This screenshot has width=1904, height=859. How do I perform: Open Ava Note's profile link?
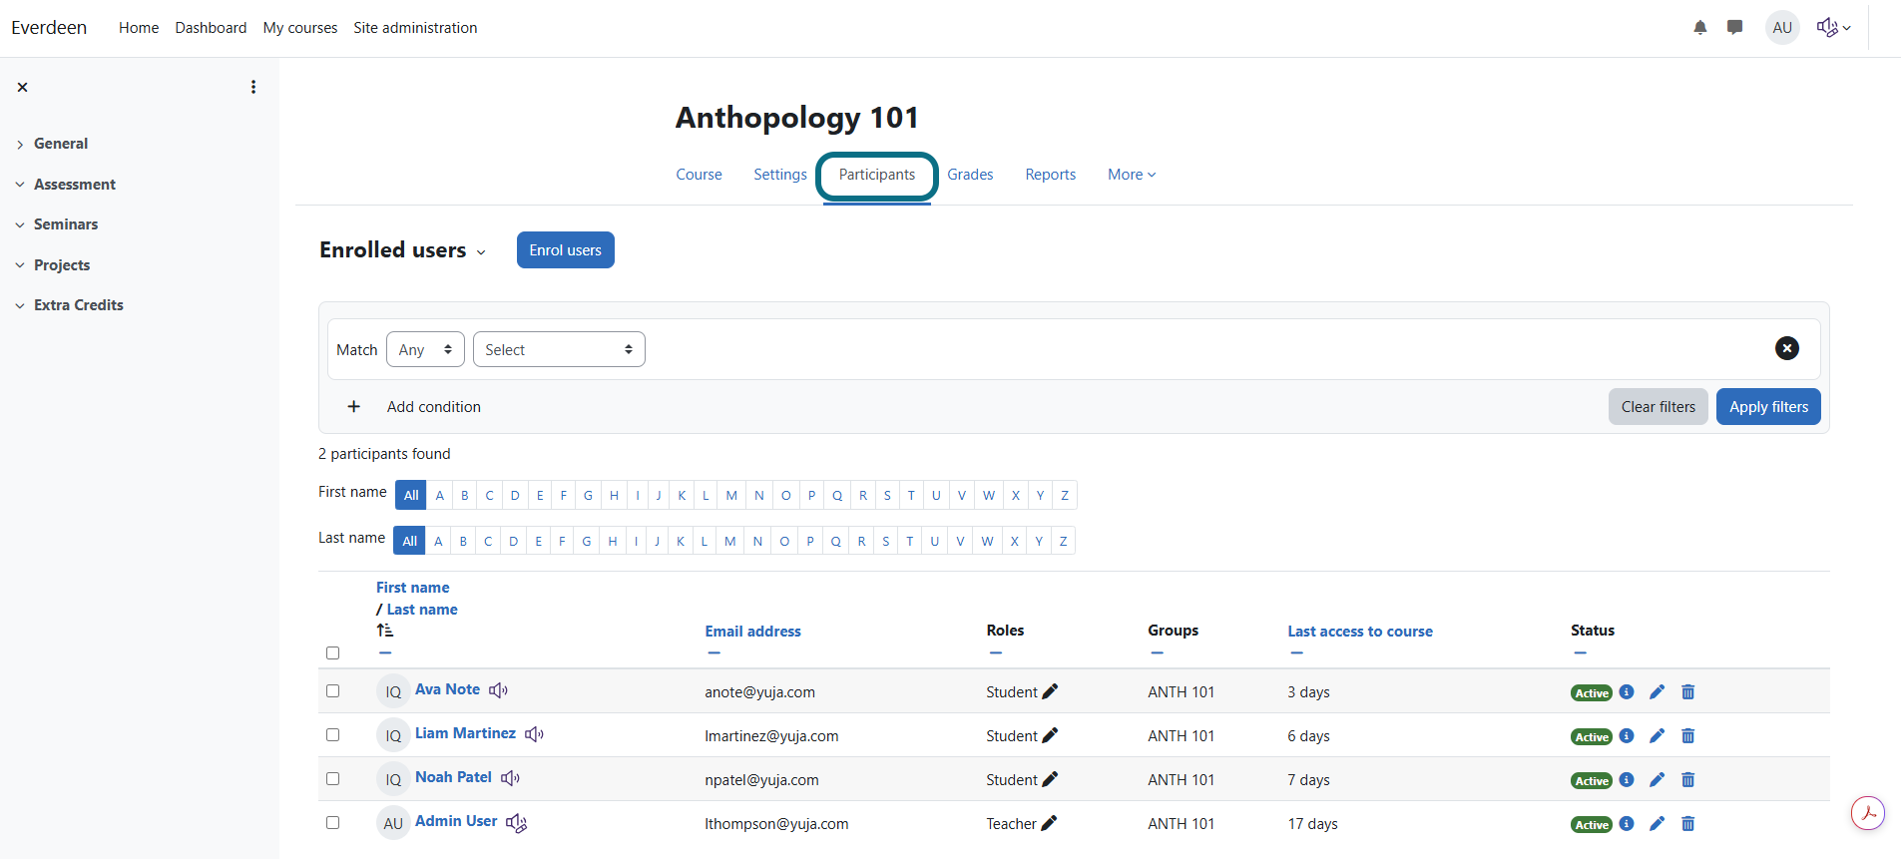(x=447, y=689)
